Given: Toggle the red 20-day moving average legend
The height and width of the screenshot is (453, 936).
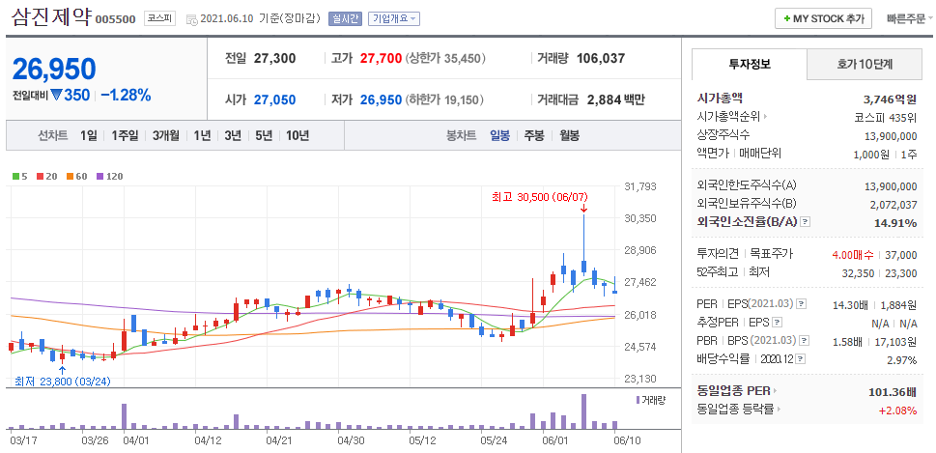Looking at the screenshot, I should (x=40, y=176).
